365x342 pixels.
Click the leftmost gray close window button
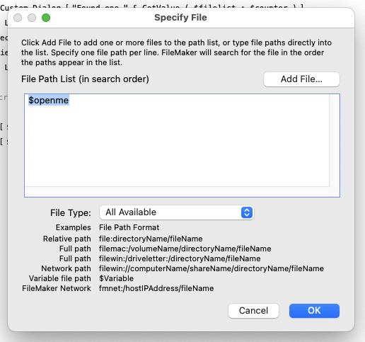point(18,18)
